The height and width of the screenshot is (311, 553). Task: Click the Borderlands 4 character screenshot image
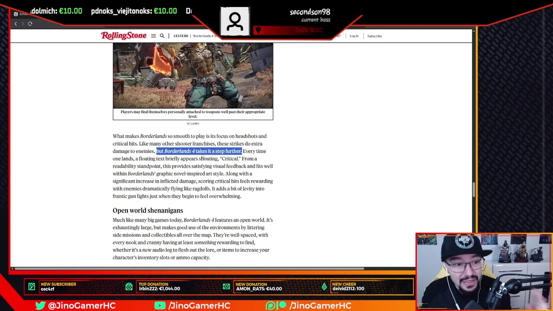(x=193, y=75)
